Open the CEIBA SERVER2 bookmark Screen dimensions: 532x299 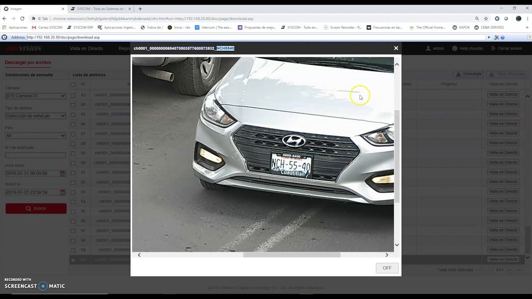489,27
